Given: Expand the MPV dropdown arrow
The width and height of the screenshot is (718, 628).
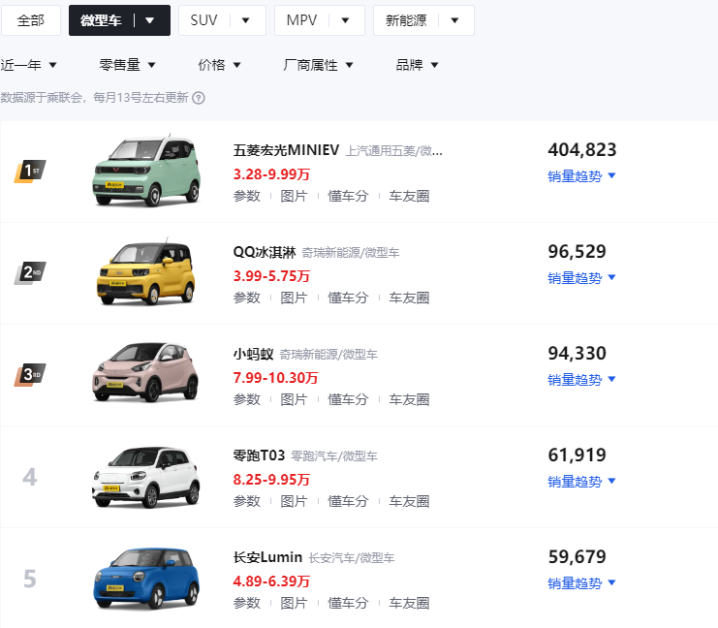Looking at the screenshot, I should coord(346,20).
